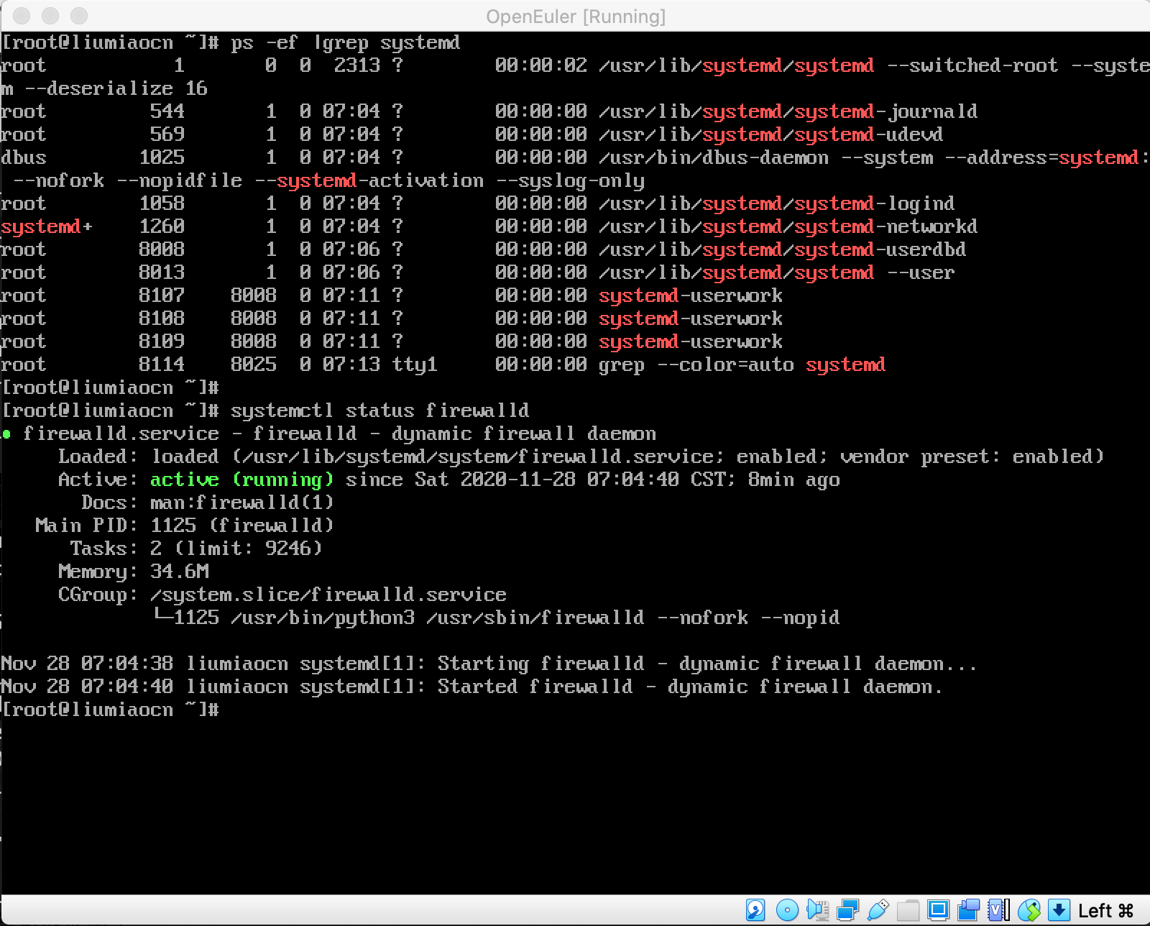Image resolution: width=1150 pixels, height=926 pixels.
Task: Click the red 'systemd+' user name
Action: click(x=47, y=226)
